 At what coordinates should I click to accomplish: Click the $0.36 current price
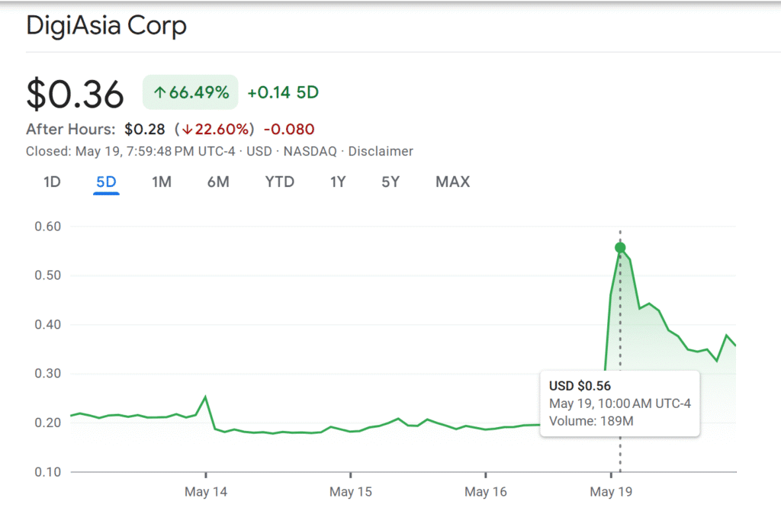pyautogui.click(x=75, y=95)
